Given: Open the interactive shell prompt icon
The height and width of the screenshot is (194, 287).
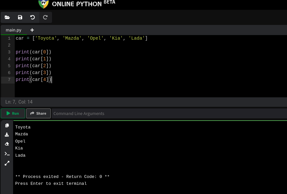Looking at the screenshot, I should (7, 154).
